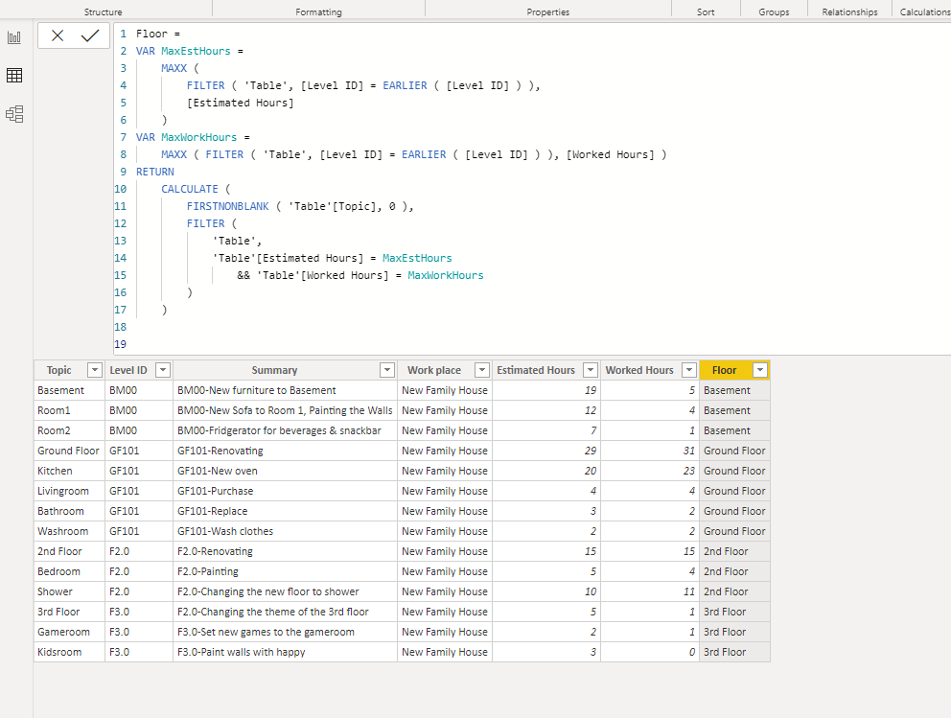Select the Kitchen topic cell
951x718 pixels.
pyautogui.click(x=69, y=471)
